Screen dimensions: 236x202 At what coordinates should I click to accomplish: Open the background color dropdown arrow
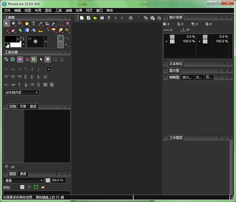[23, 44]
